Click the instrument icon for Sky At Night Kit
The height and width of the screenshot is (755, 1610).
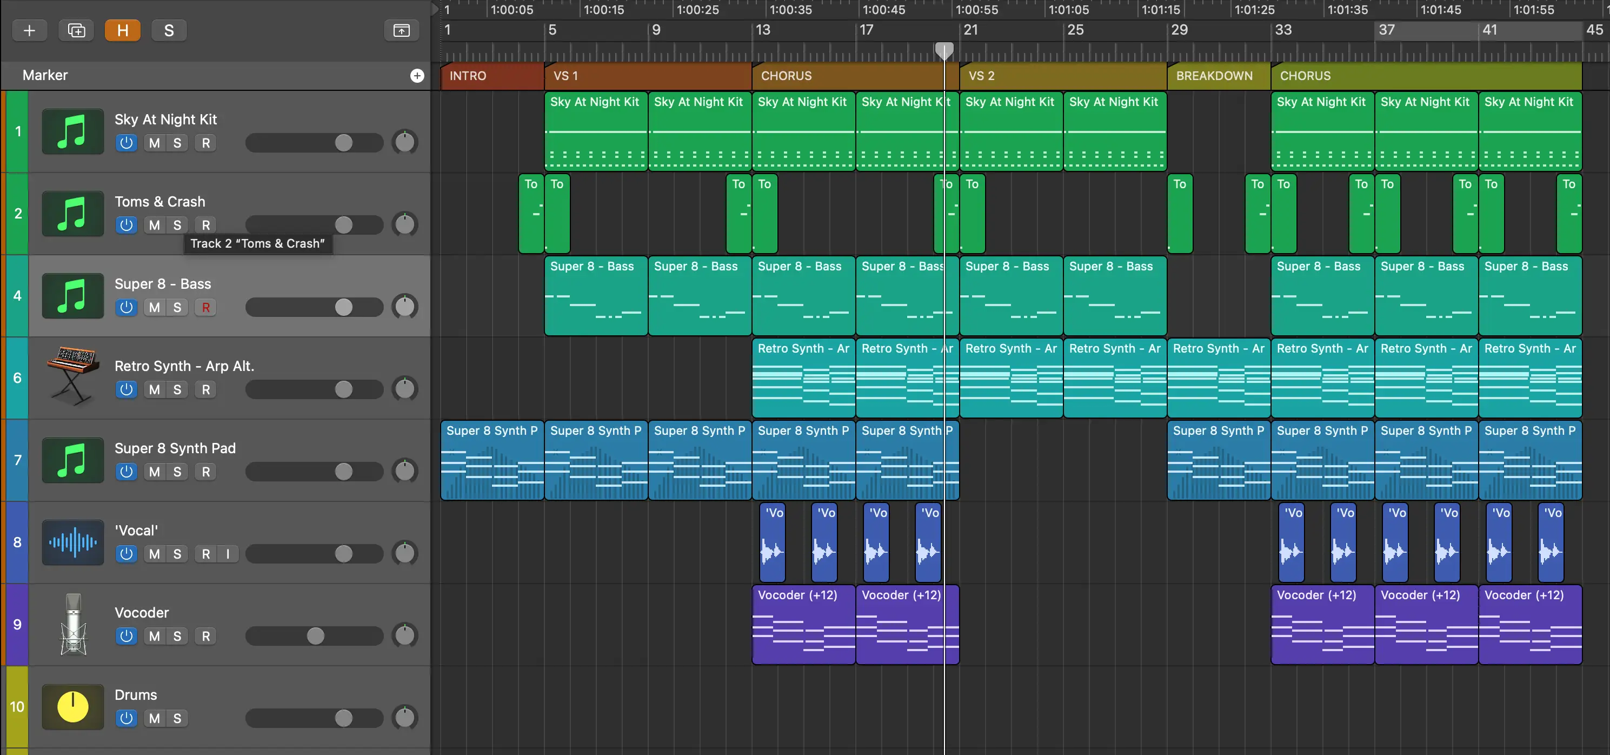[x=71, y=131]
